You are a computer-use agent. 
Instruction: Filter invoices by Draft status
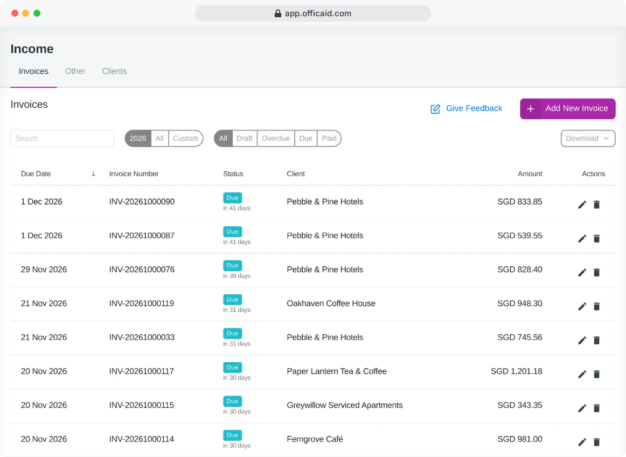pos(245,138)
